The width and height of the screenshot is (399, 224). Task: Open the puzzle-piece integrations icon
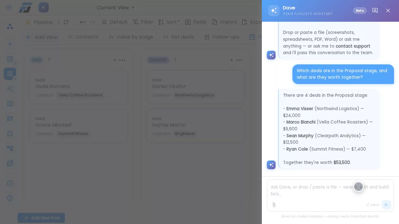tap(10, 133)
